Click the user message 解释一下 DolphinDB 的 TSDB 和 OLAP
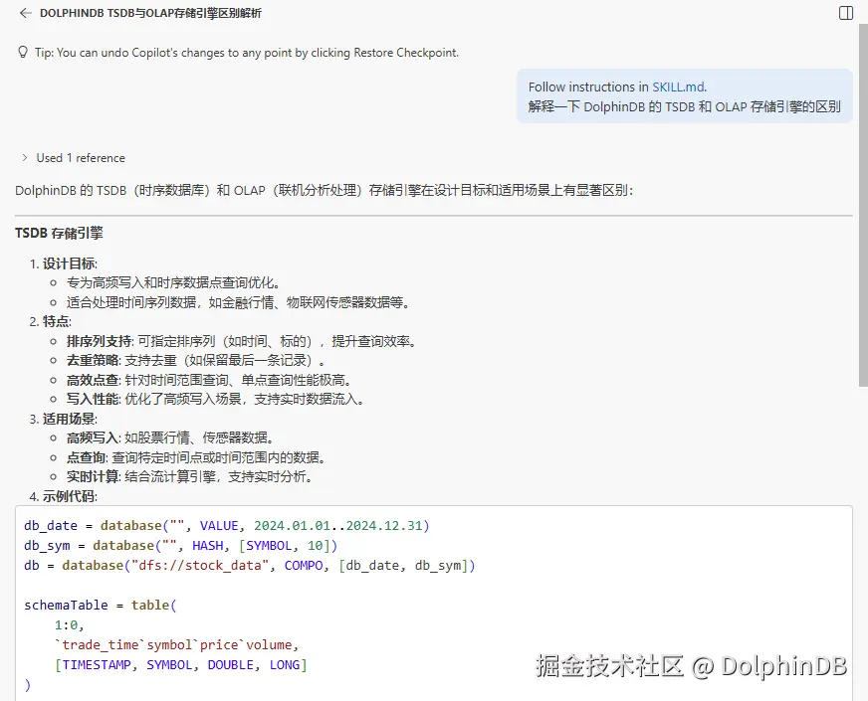The width and height of the screenshot is (868, 701). pos(684,106)
